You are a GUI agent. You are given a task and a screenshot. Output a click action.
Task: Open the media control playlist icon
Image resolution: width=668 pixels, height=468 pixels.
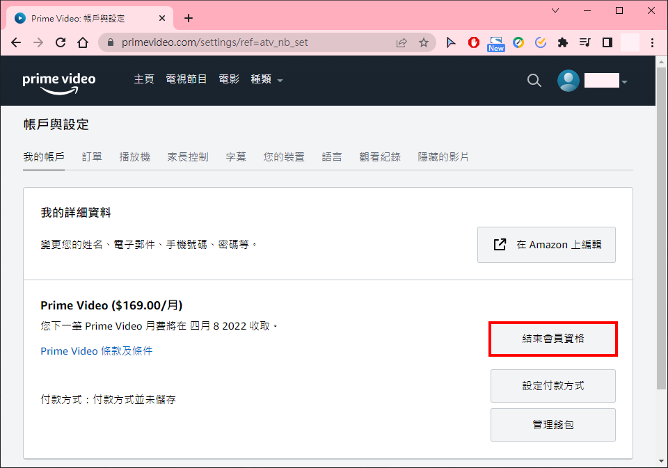585,42
